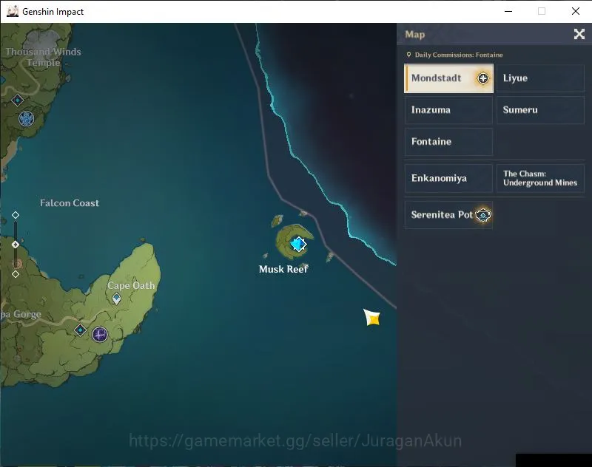Click the teleport waypoint beside the purple domain
The image size is (592, 467).
[80, 330]
